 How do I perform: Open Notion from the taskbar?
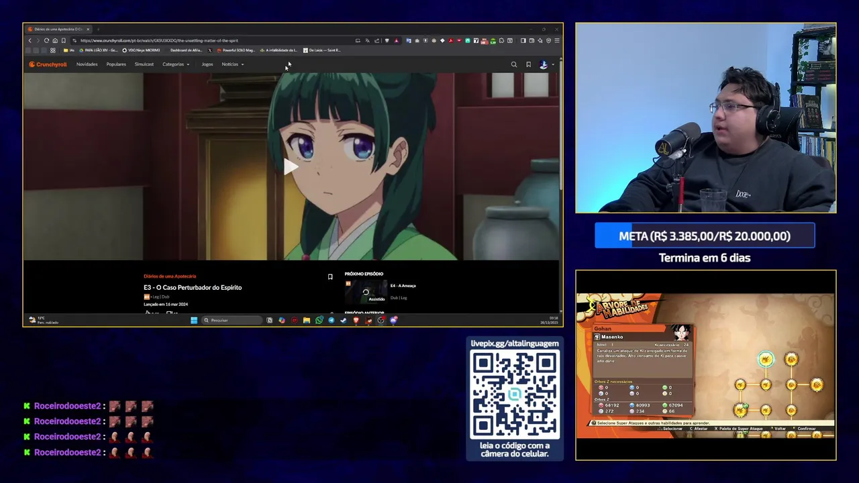(269, 321)
